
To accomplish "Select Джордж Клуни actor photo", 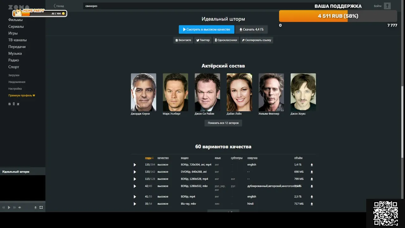I will pos(143,92).
